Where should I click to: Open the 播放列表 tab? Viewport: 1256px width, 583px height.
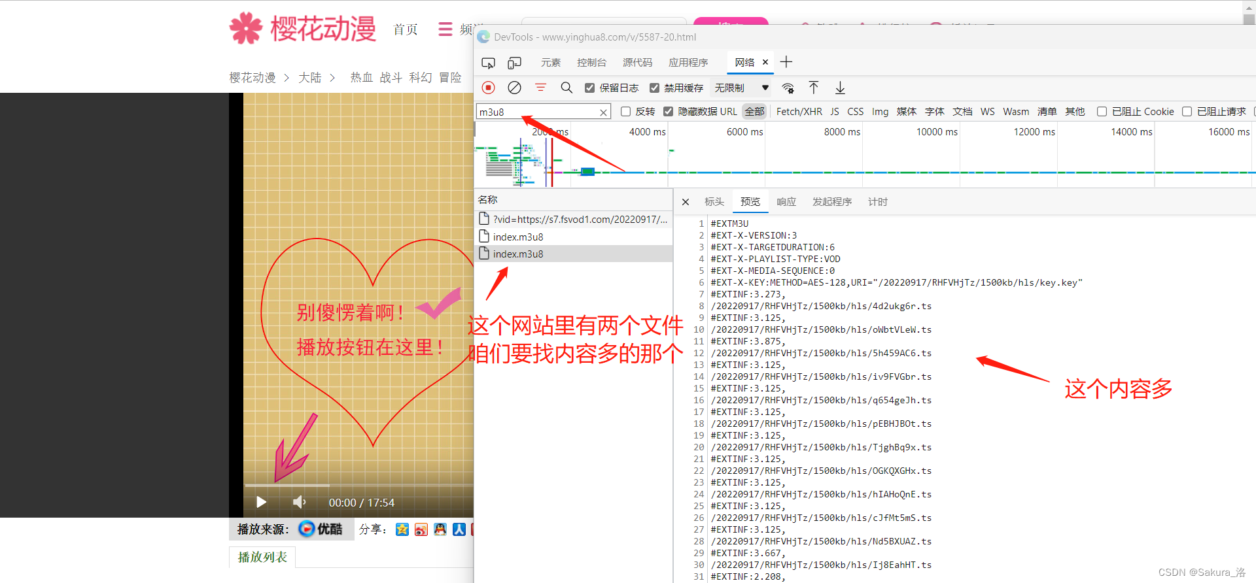point(262,557)
